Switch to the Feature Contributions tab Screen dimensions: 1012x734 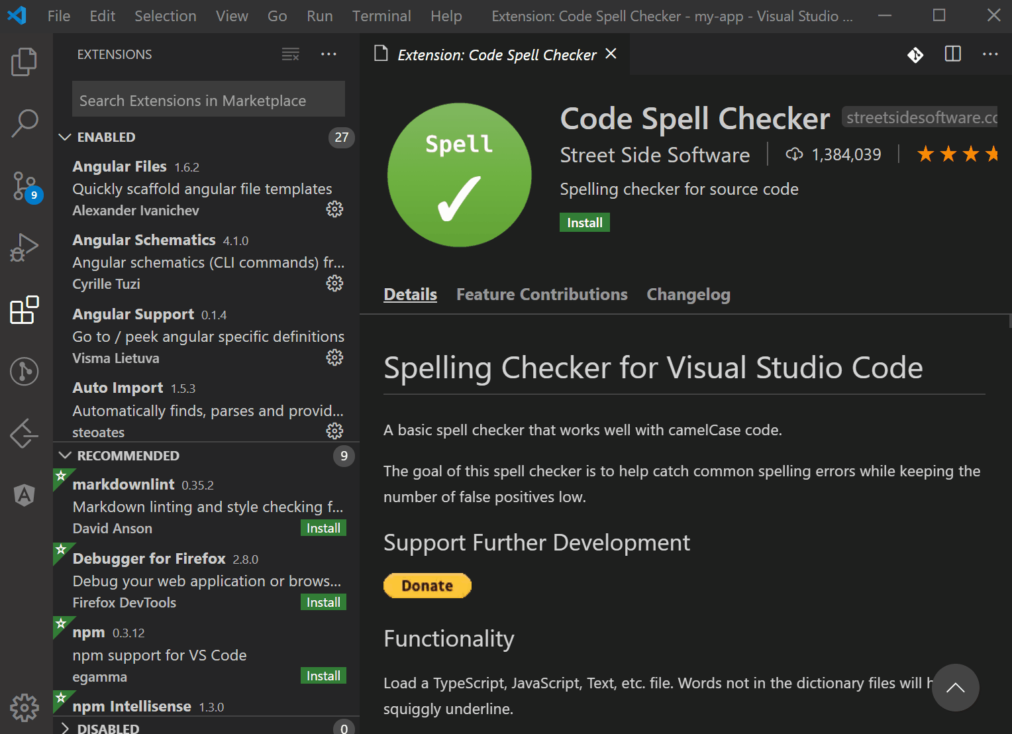(x=542, y=294)
